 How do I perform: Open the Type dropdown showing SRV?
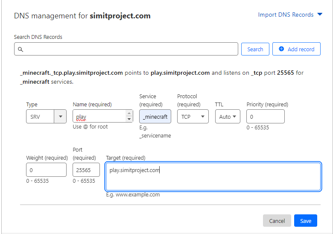pyautogui.click(x=46, y=117)
